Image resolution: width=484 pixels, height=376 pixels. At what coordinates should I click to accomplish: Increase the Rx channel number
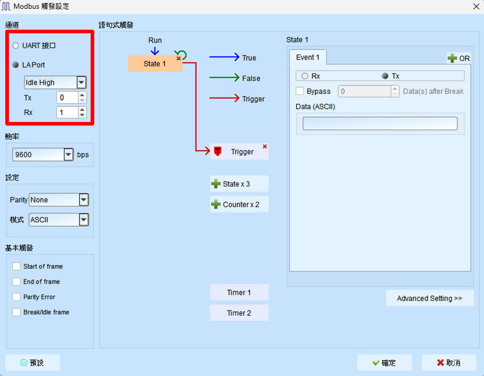(82, 109)
